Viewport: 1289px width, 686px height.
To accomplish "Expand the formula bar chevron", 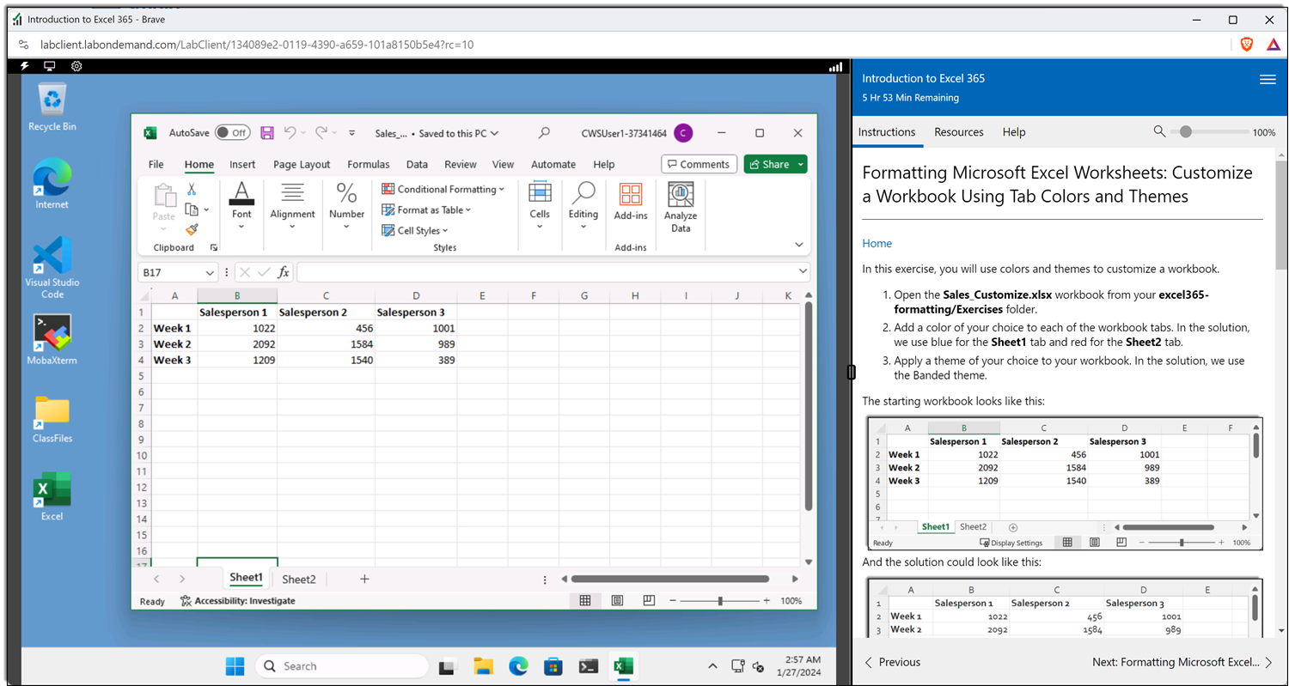I will click(x=803, y=272).
